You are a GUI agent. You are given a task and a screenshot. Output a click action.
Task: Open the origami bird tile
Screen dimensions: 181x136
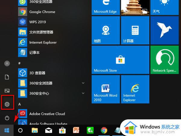164,30
